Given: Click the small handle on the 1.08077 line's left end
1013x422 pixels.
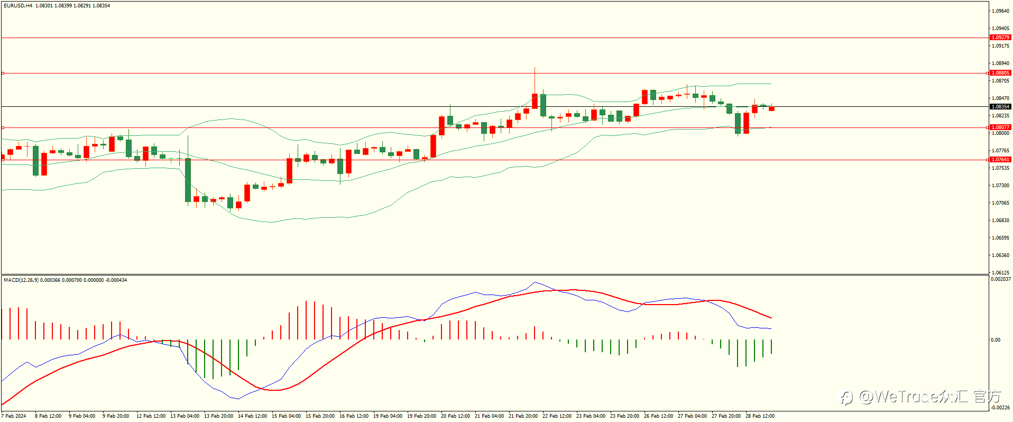Looking at the screenshot, I should pos(3,127).
